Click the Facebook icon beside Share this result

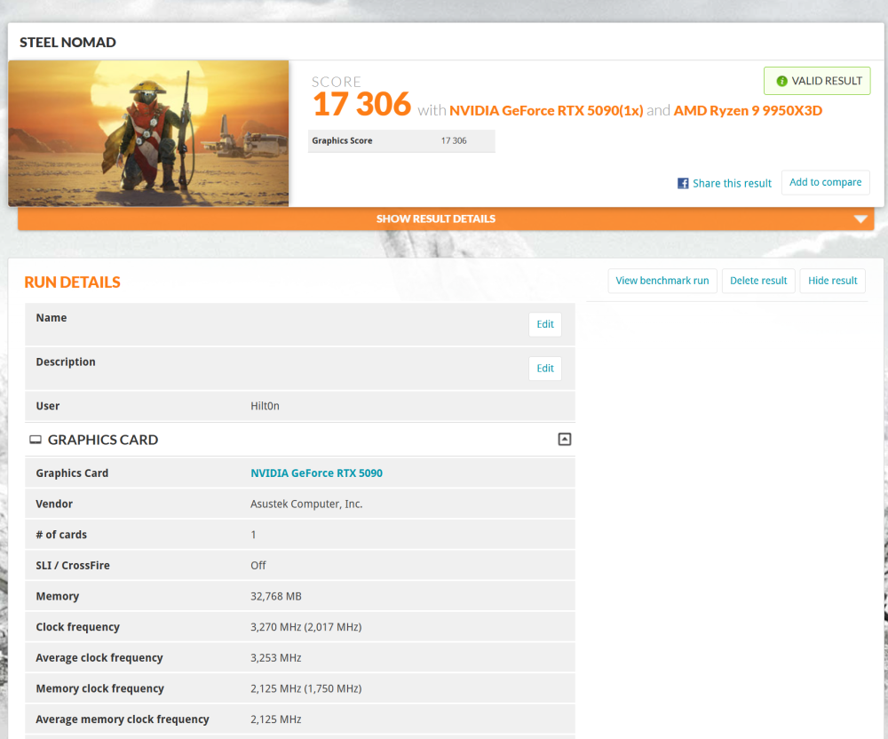coord(683,183)
